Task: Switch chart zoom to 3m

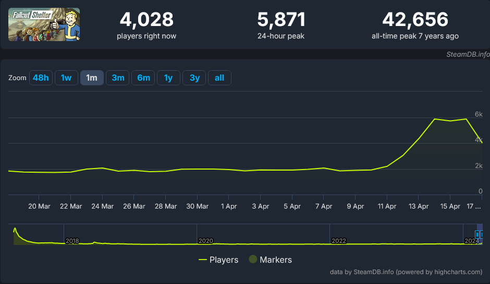Action: pos(118,78)
